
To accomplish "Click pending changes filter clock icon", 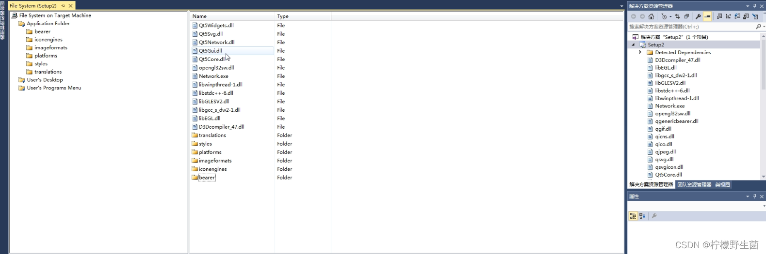I will pos(664,16).
